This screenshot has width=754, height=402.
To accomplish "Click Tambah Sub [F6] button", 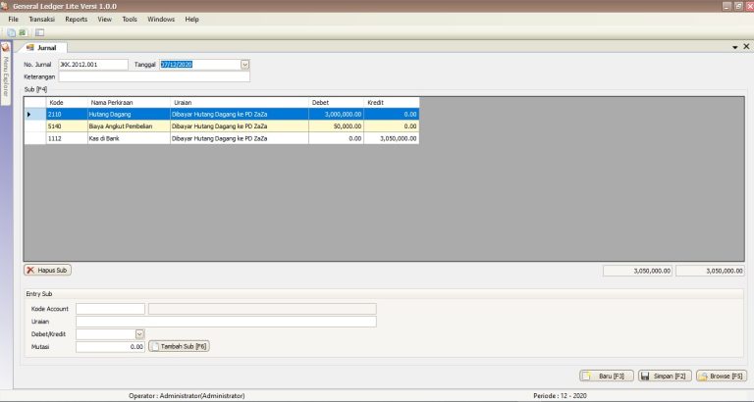I will pos(179,346).
